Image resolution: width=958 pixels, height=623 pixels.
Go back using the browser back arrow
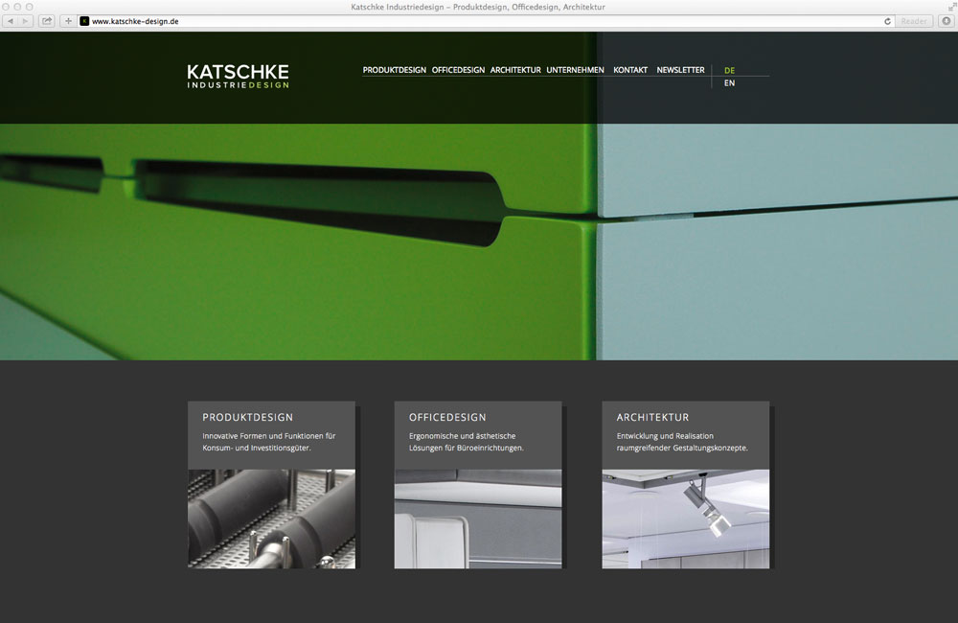[x=11, y=21]
